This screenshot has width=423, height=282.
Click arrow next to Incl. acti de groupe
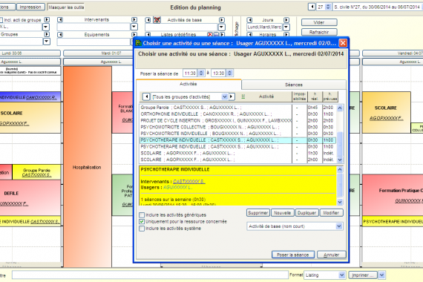[x=47, y=20]
